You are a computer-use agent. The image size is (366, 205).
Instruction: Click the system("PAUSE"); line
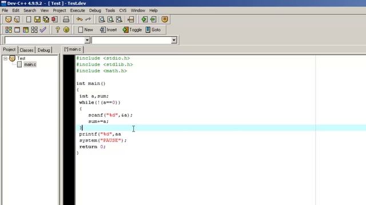coord(103,141)
